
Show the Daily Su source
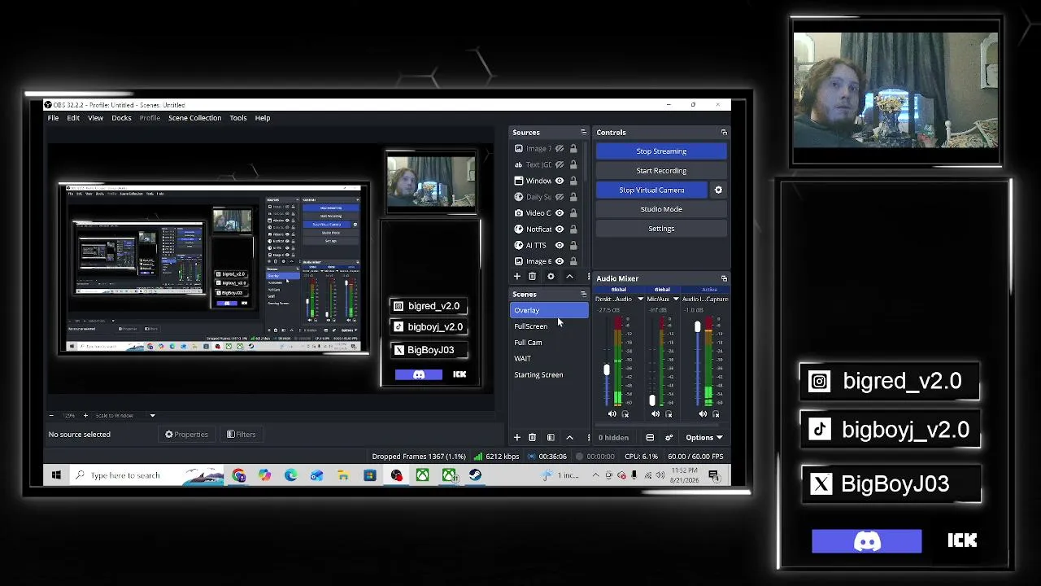click(x=560, y=197)
